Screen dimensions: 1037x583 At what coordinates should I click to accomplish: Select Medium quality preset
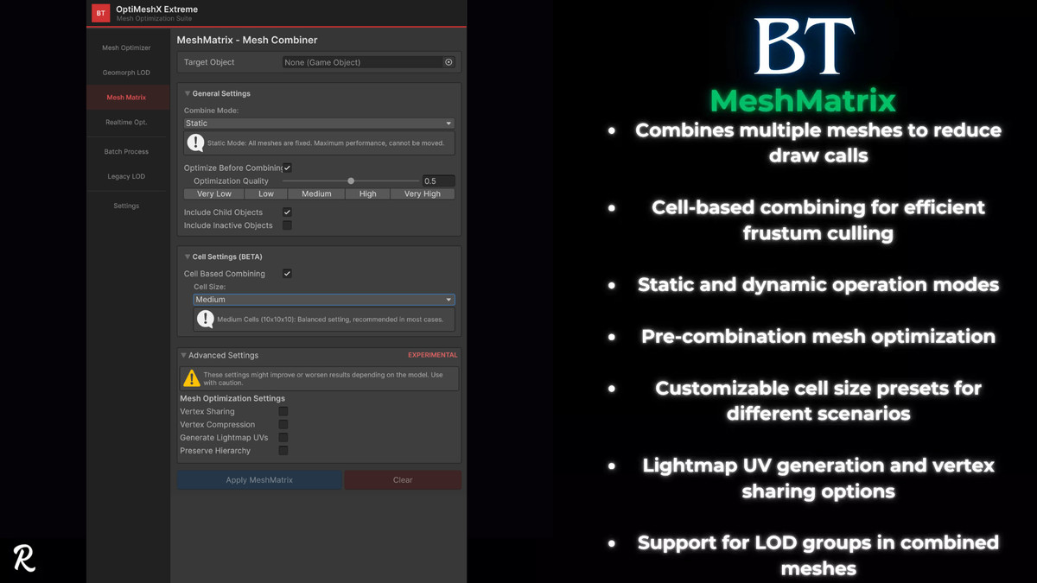316,194
